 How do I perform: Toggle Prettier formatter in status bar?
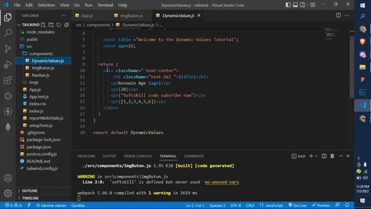click(321, 205)
